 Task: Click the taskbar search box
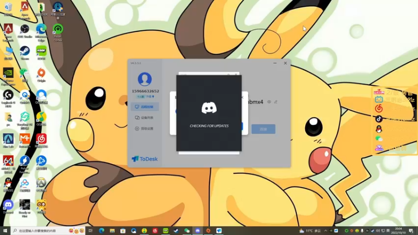pos(48,230)
